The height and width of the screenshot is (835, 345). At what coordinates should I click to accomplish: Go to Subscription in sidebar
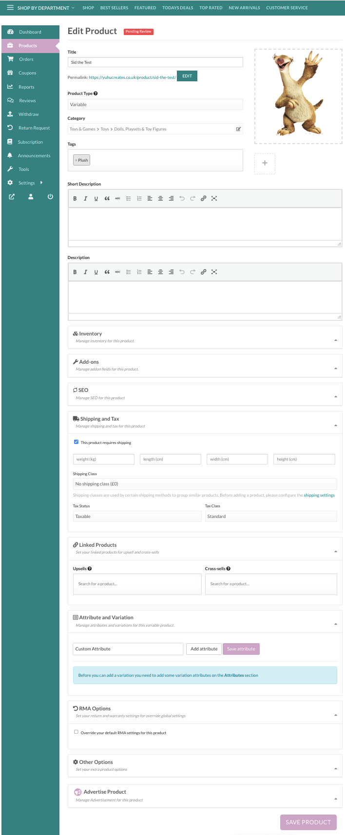30,142
